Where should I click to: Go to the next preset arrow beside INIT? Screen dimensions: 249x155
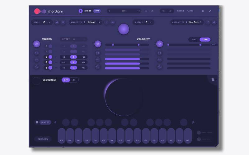[x=139, y=11]
